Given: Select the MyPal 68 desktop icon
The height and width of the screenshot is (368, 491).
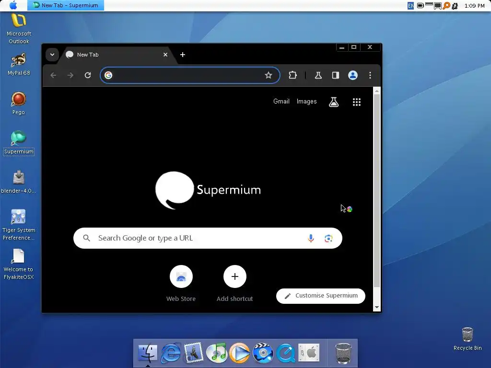Looking at the screenshot, I should [19, 65].
